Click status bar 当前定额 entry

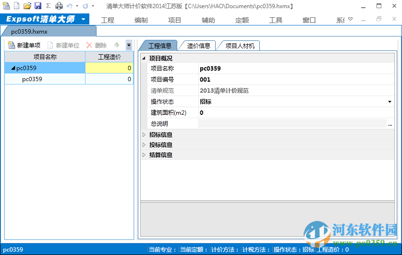(194, 250)
